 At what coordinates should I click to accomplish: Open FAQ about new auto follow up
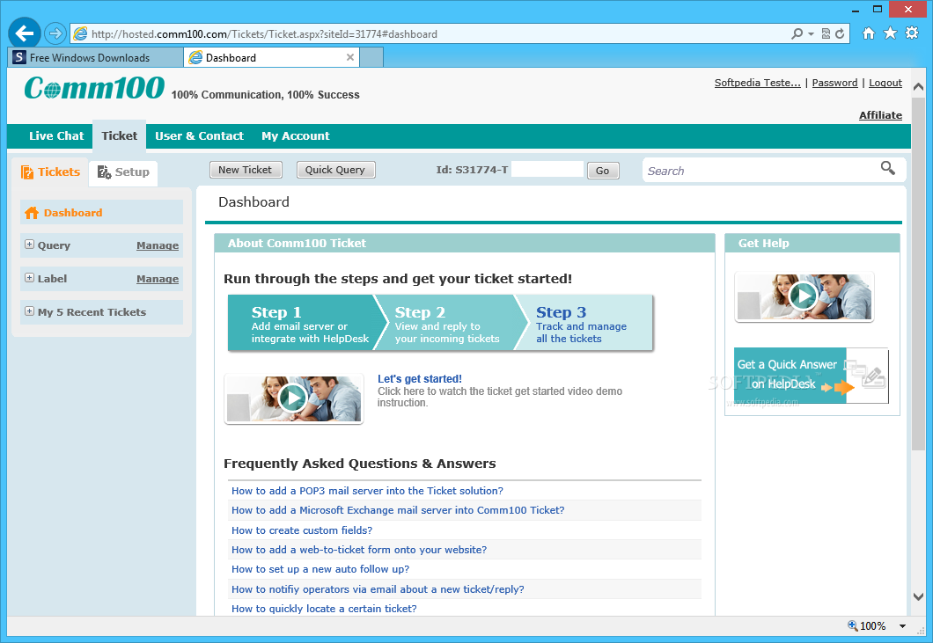click(x=320, y=569)
